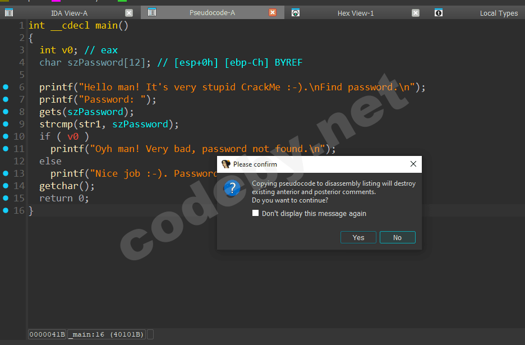Screen dimensions: 525x345
Task: Switch to the Hex View-1 tab
Action: point(356,13)
